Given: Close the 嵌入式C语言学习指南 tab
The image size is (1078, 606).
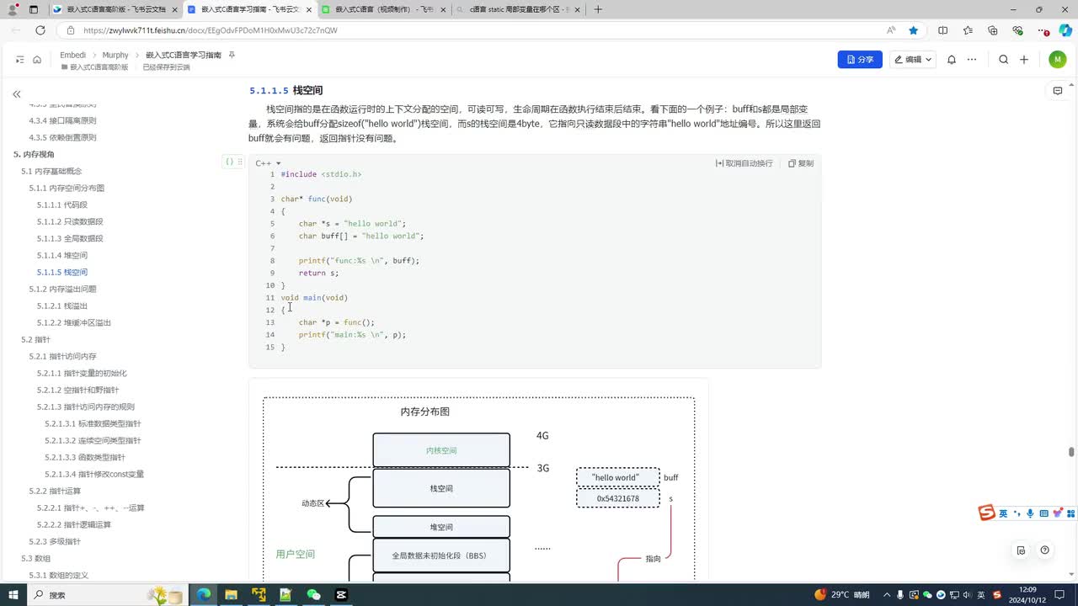Looking at the screenshot, I should (307, 9).
